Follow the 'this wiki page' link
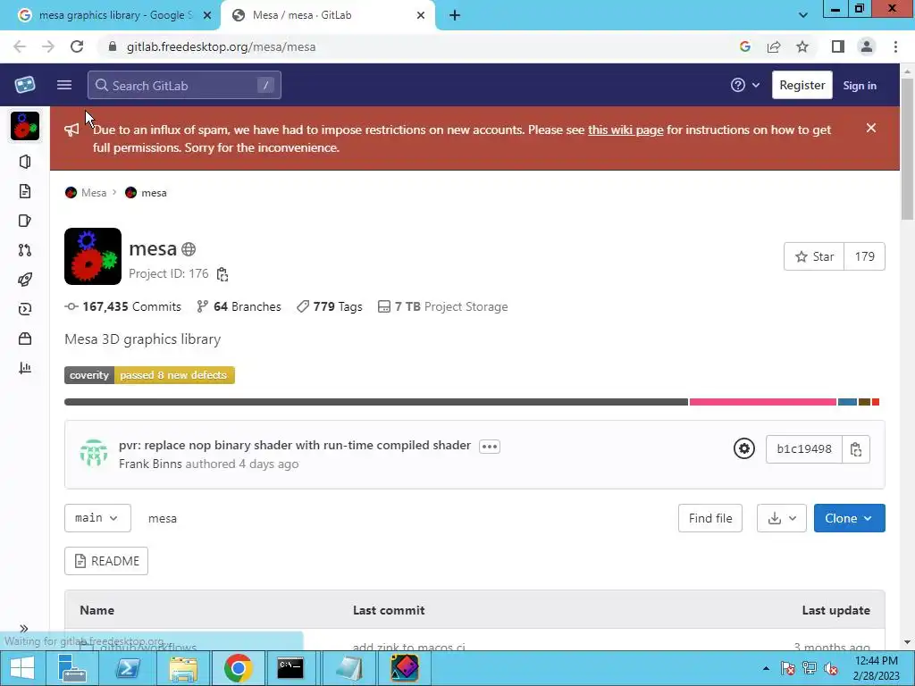 tap(625, 130)
